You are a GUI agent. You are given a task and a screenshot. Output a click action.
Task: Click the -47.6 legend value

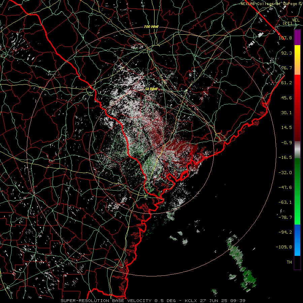click(285, 188)
